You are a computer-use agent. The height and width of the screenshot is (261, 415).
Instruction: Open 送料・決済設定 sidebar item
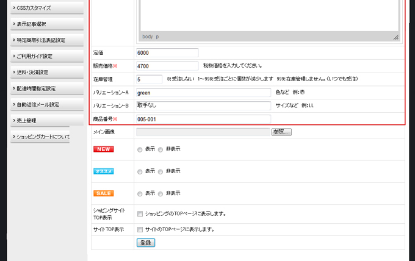click(x=41, y=72)
